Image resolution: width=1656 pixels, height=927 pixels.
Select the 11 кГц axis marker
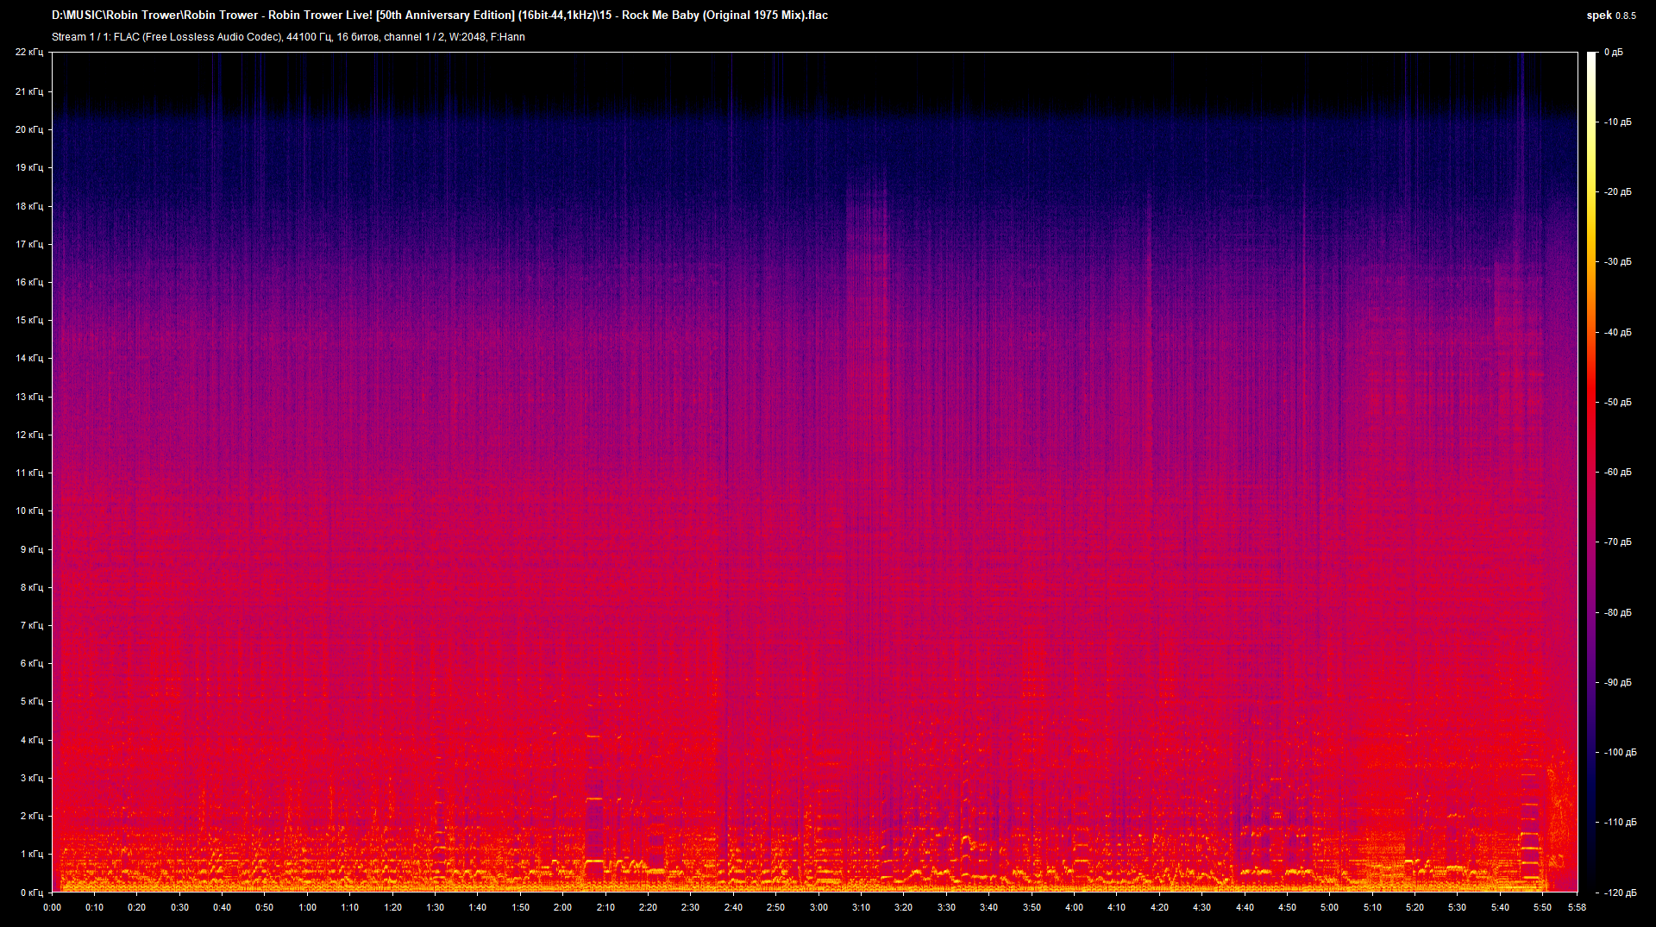[31, 473]
